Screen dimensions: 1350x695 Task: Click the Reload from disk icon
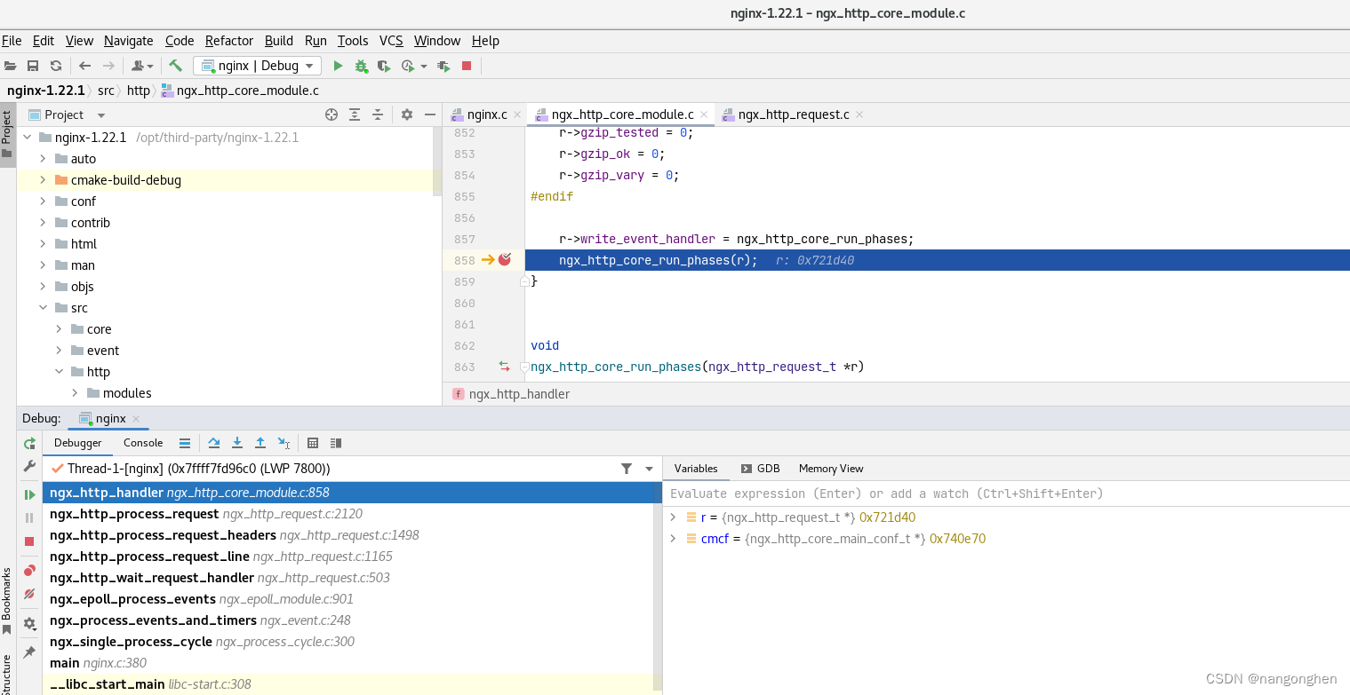pos(56,66)
